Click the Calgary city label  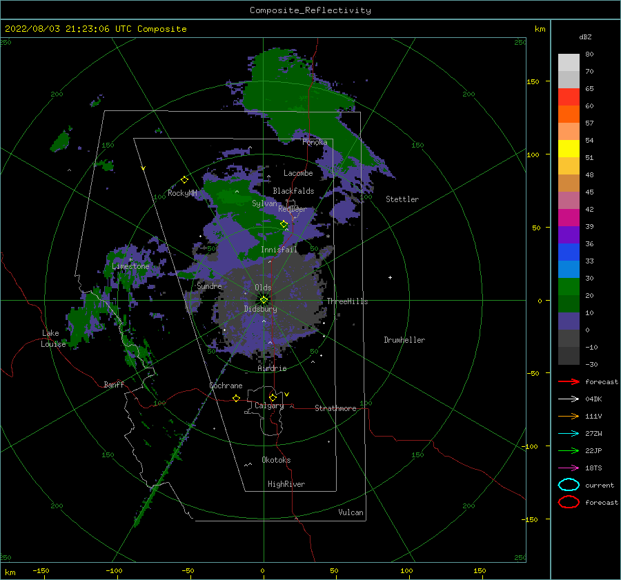click(x=269, y=406)
